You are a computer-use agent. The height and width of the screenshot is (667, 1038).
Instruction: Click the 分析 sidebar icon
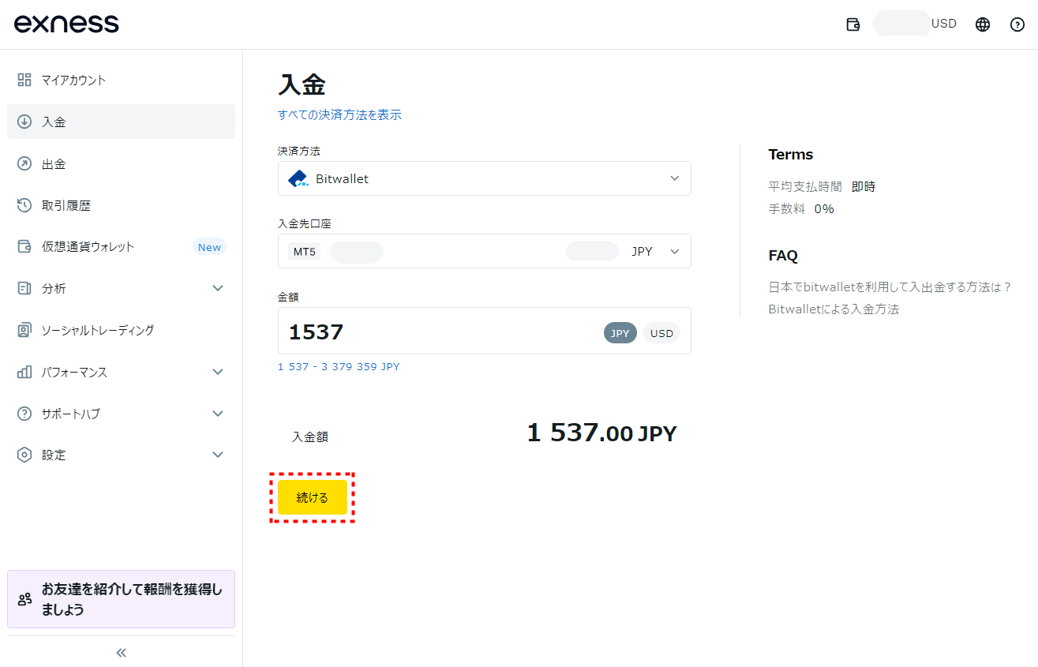[24, 288]
